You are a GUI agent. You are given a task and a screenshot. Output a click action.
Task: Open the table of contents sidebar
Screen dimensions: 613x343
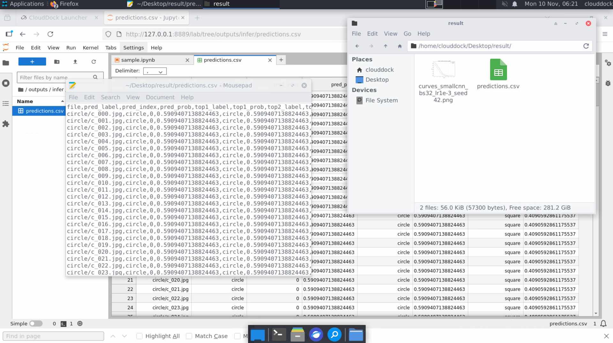point(6,104)
